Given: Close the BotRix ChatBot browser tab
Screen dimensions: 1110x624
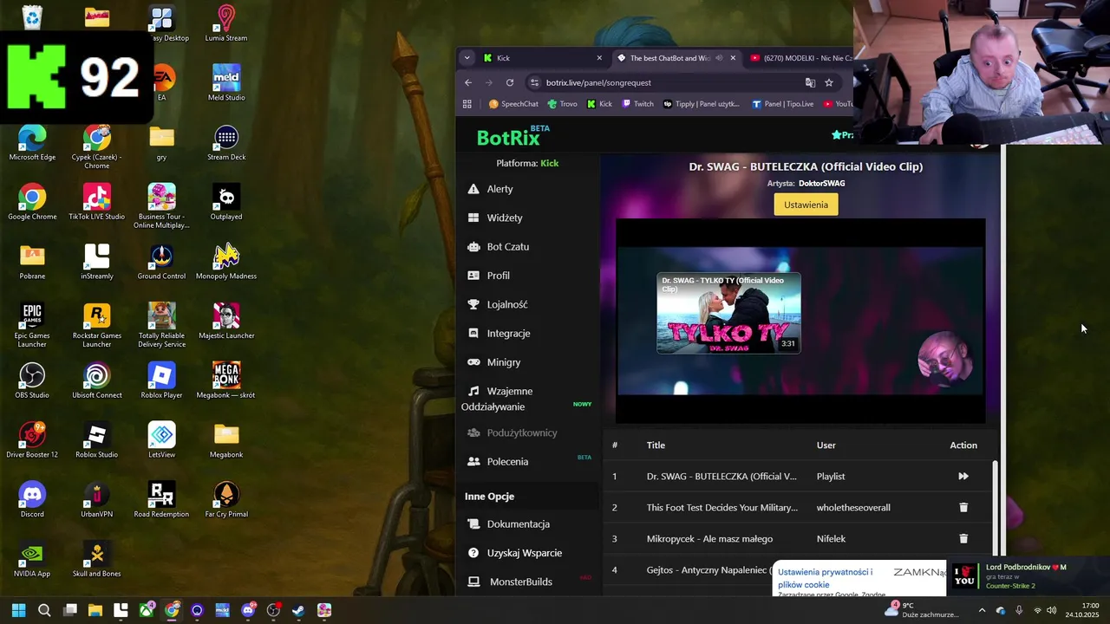Looking at the screenshot, I should point(733,58).
